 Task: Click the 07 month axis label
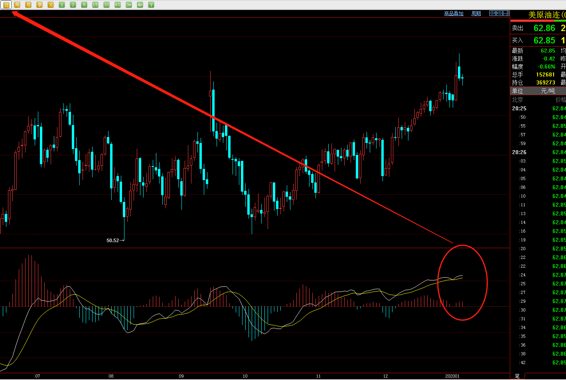point(37,376)
